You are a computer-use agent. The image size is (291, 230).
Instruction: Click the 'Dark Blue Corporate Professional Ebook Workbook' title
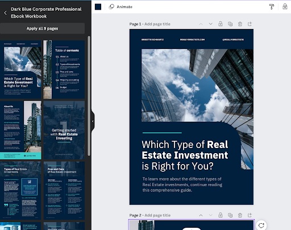click(x=46, y=13)
